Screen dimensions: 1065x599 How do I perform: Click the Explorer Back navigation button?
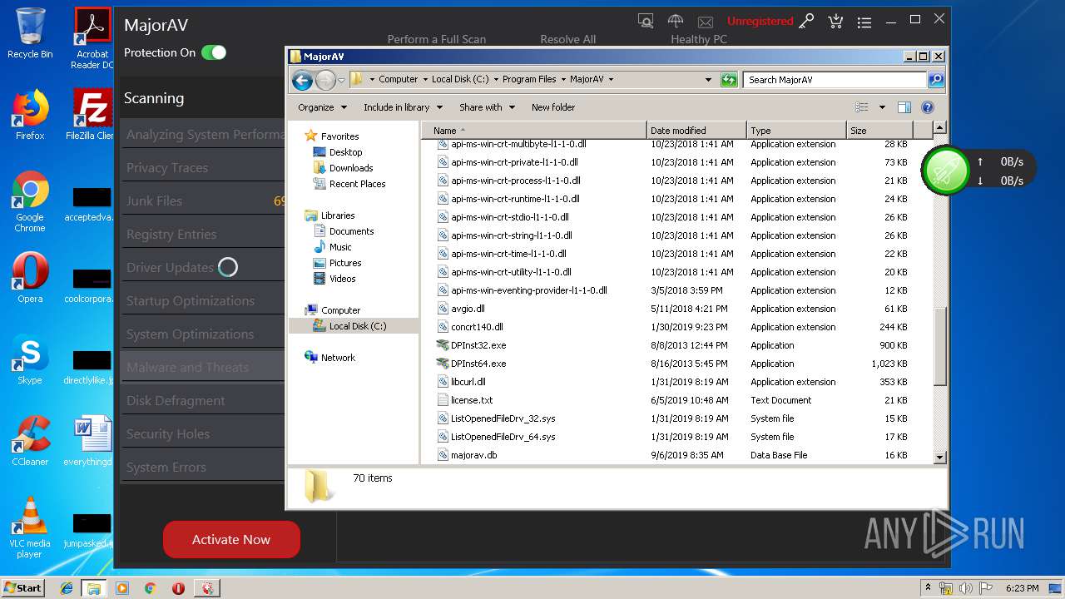pyautogui.click(x=302, y=80)
